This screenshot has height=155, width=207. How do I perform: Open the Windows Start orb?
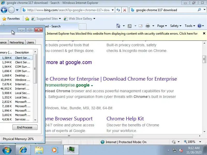(x=7, y=150)
